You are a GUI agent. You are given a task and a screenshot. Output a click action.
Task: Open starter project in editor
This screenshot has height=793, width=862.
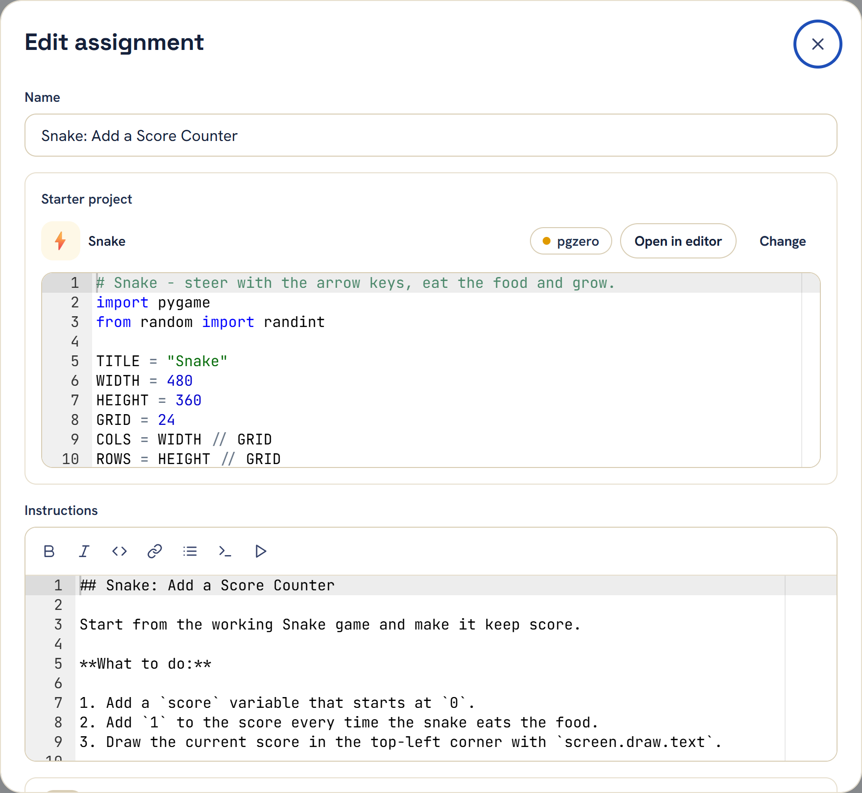(678, 241)
